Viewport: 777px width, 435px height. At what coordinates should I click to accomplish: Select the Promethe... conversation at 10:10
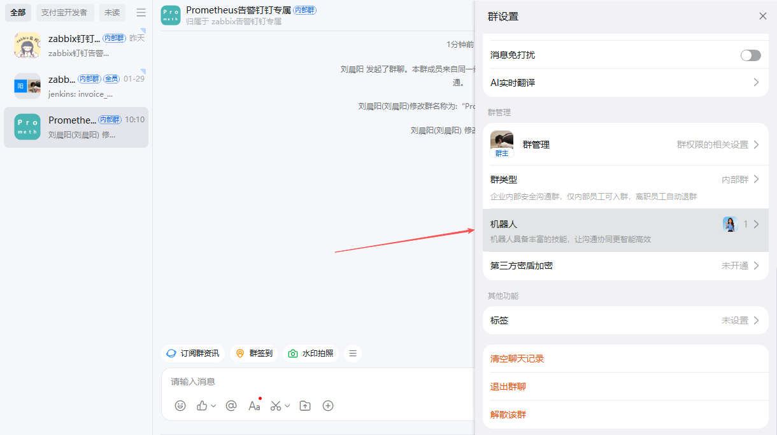76,127
